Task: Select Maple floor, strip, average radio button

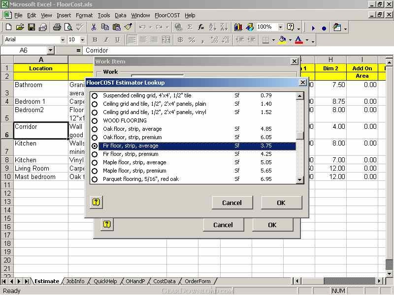Action: tap(95, 163)
